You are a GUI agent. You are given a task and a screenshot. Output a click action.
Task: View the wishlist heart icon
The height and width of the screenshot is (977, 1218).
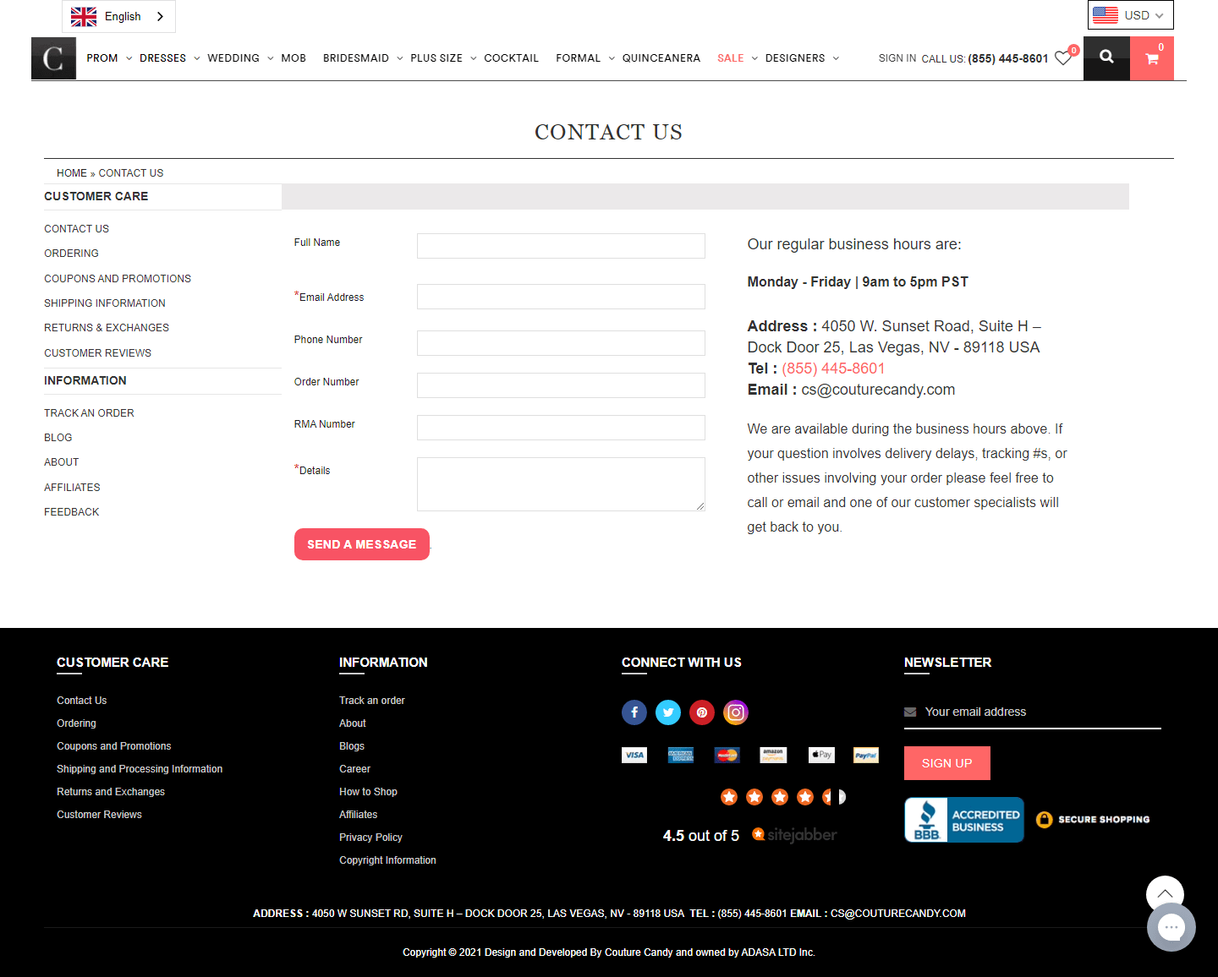(x=1063, y=57)
